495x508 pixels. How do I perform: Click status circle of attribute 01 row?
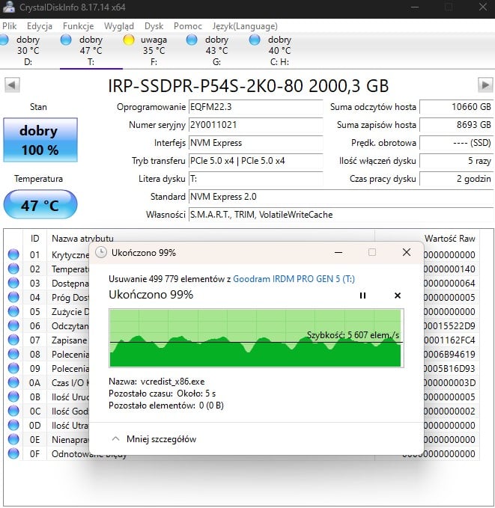[x=13, y=254]
